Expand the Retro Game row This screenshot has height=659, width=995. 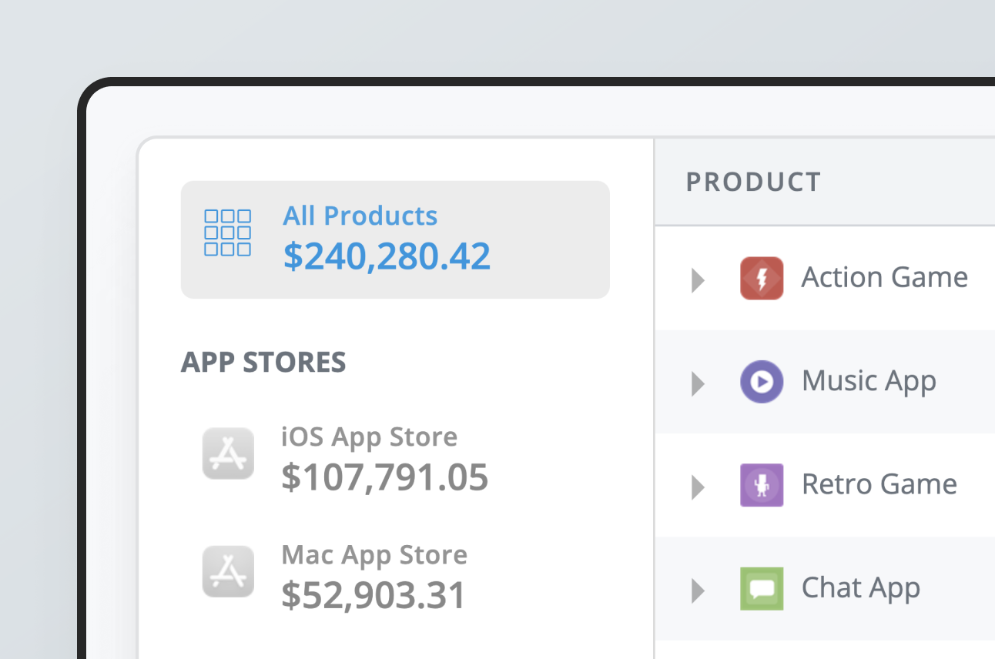(x=698, y=487)
